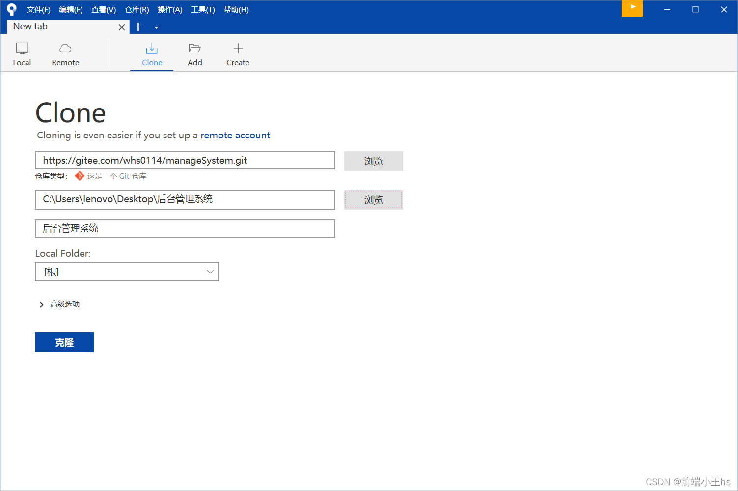Minimize the Sourcetree window
Screen dimensions: 738x491
pyautogui.click(x=667, y=9)
